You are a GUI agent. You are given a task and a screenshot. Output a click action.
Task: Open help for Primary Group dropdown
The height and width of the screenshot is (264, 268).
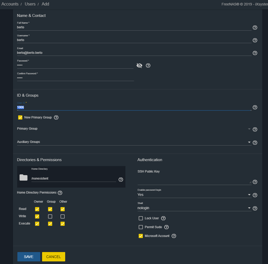[x=255, y=129]
